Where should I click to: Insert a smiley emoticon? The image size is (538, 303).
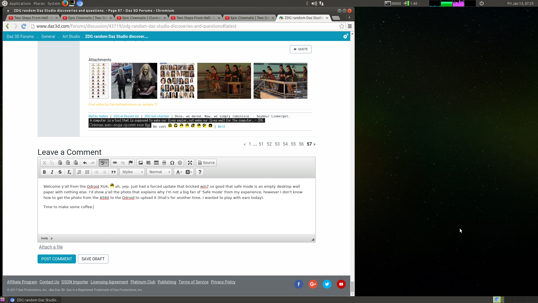pyautogui.click(x=180, y=163)
